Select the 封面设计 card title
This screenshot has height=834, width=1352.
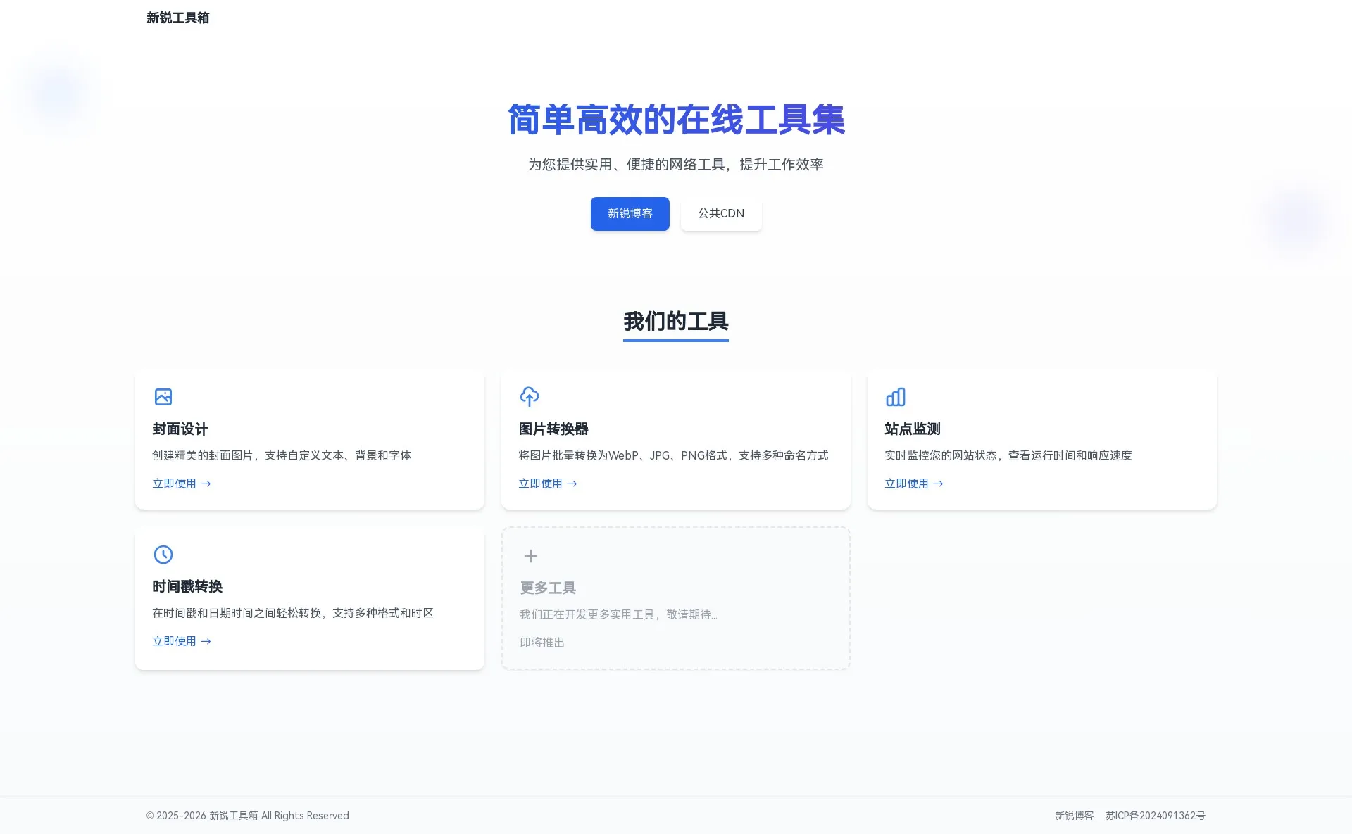tap(180, 429)
